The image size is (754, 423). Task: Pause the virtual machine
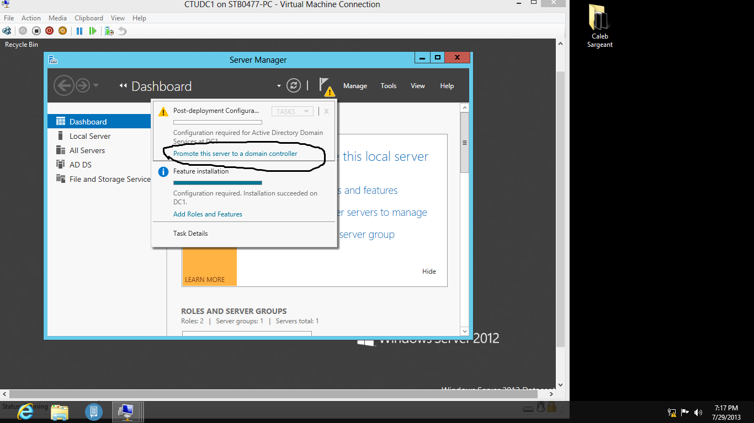click(79, 31)
